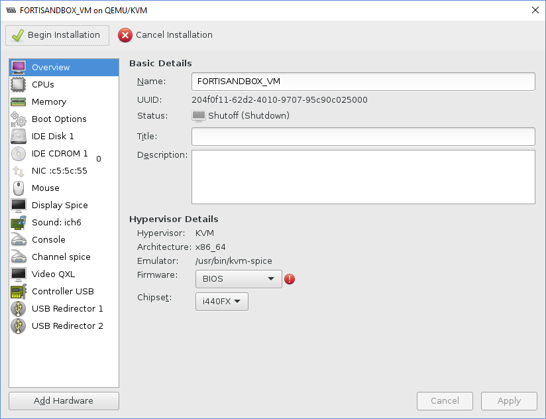
Task: Click the /usr/bin/kvm-spice emulator path
Action: [x=234, y=261]
